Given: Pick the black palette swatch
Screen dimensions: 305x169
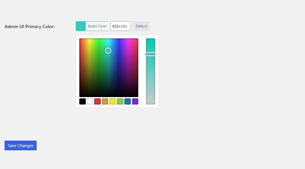Looking at the screenshot, I should click(x=83, y=101).
